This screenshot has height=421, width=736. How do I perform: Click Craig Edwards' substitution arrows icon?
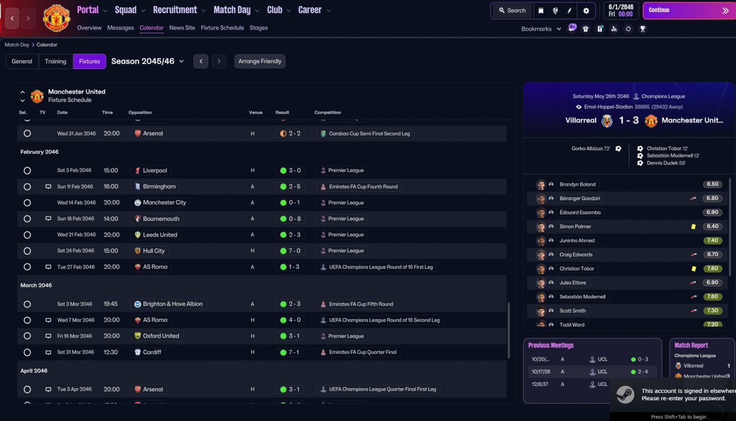click(693, 255)
